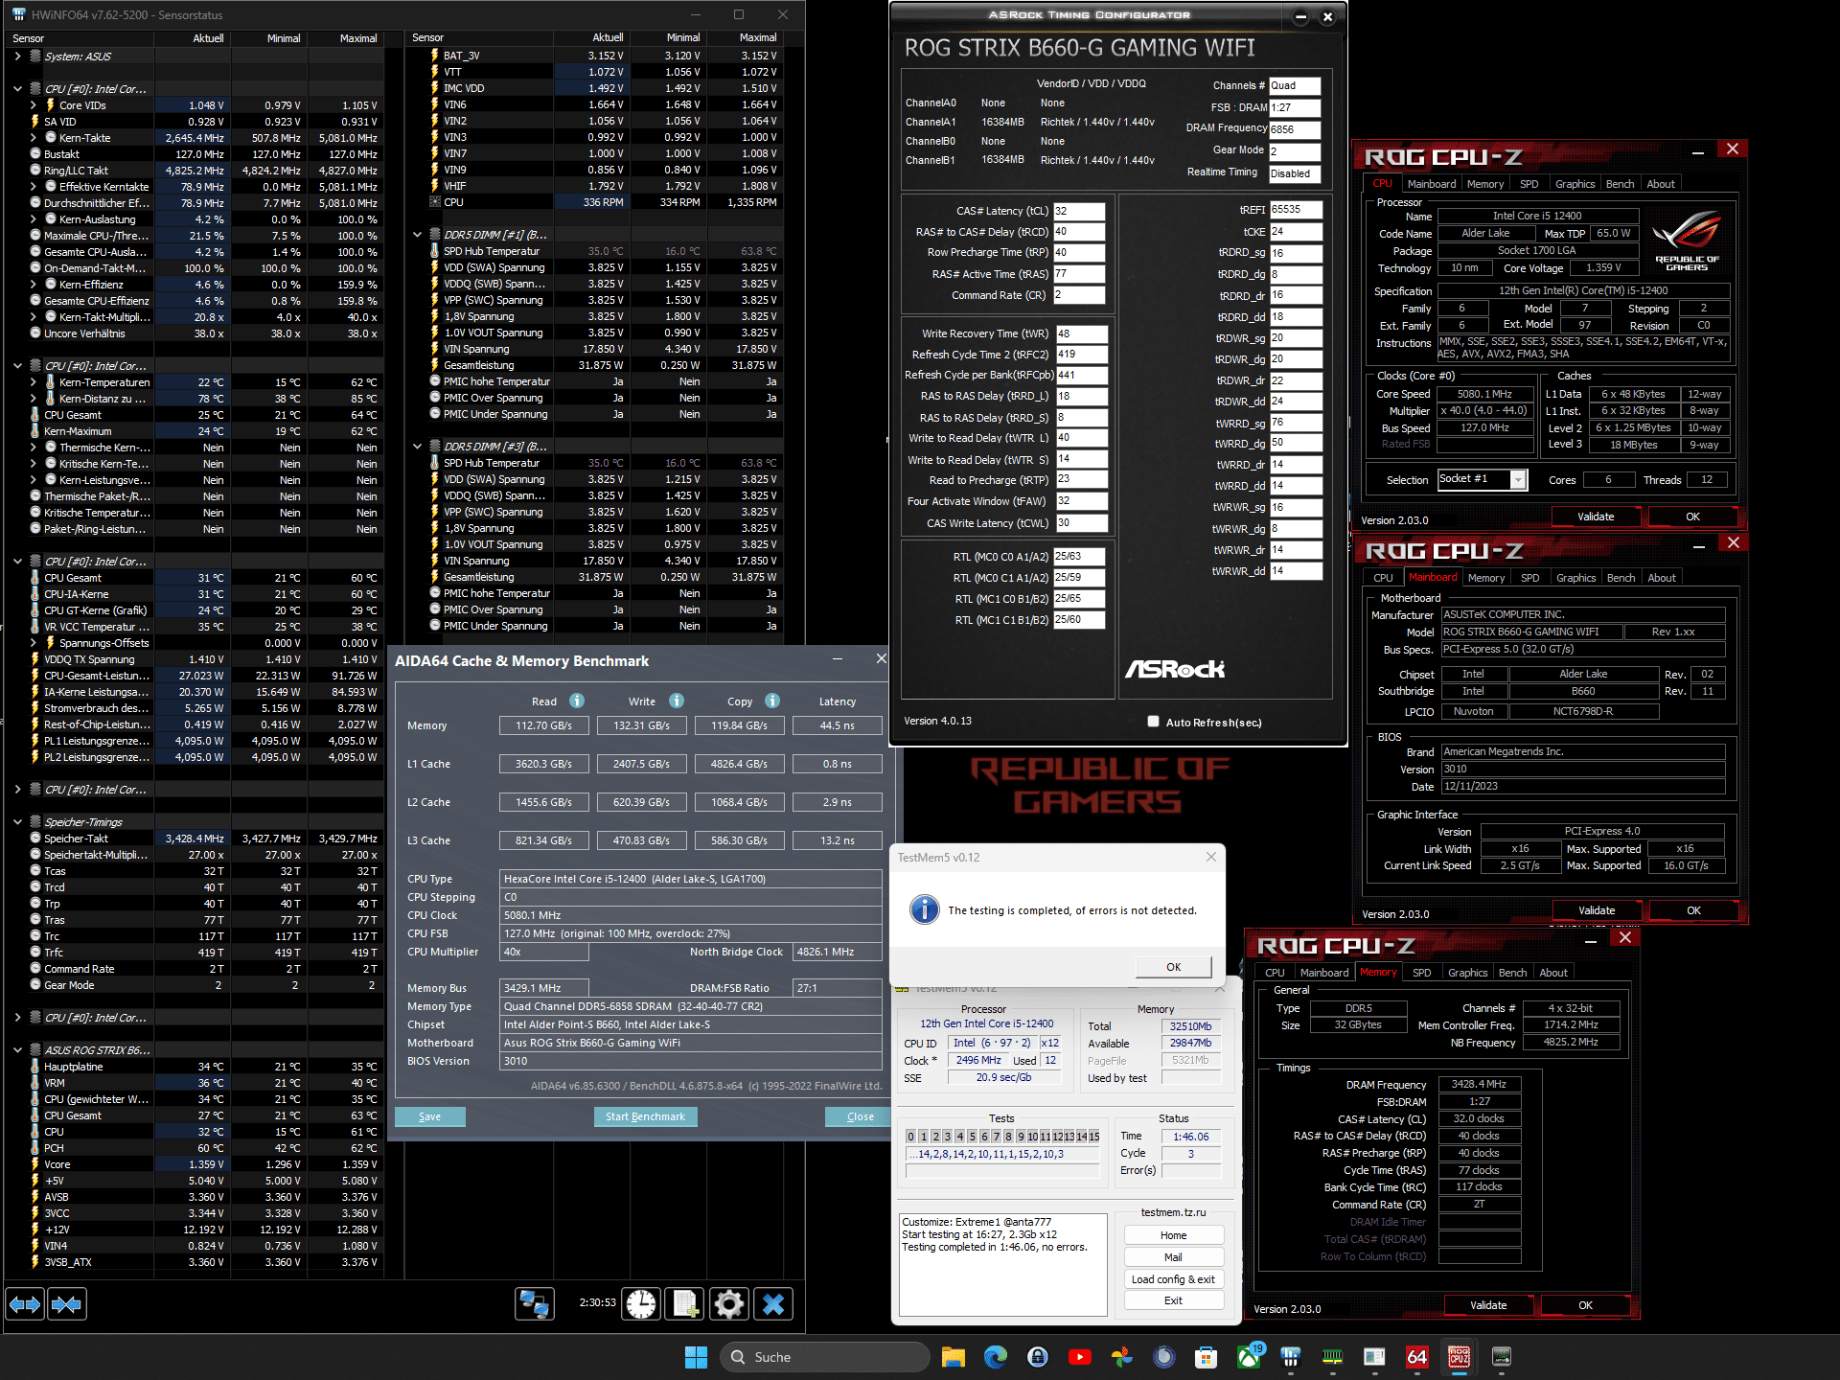
Task: Switch to HWiNFO taskbar icon
Action: [x=1291, y=1357]
